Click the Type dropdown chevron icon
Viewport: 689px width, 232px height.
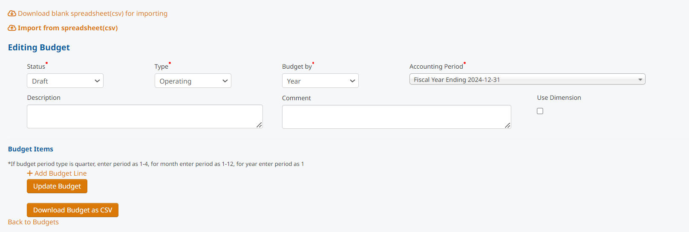225,81
